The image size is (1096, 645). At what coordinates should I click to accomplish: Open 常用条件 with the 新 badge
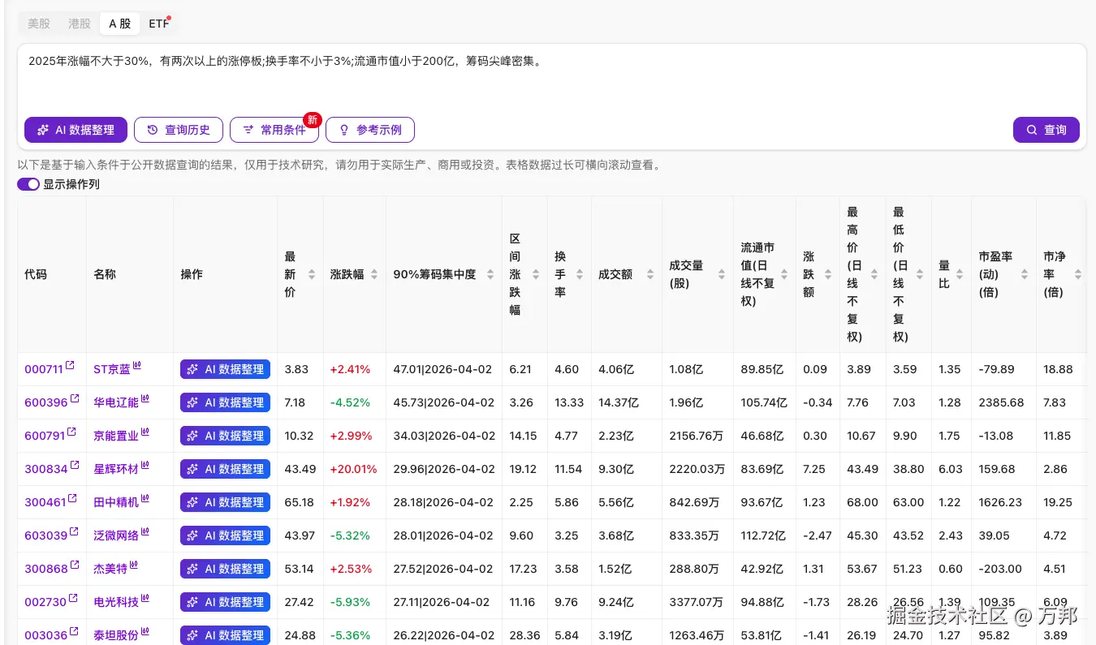(274, 130)
